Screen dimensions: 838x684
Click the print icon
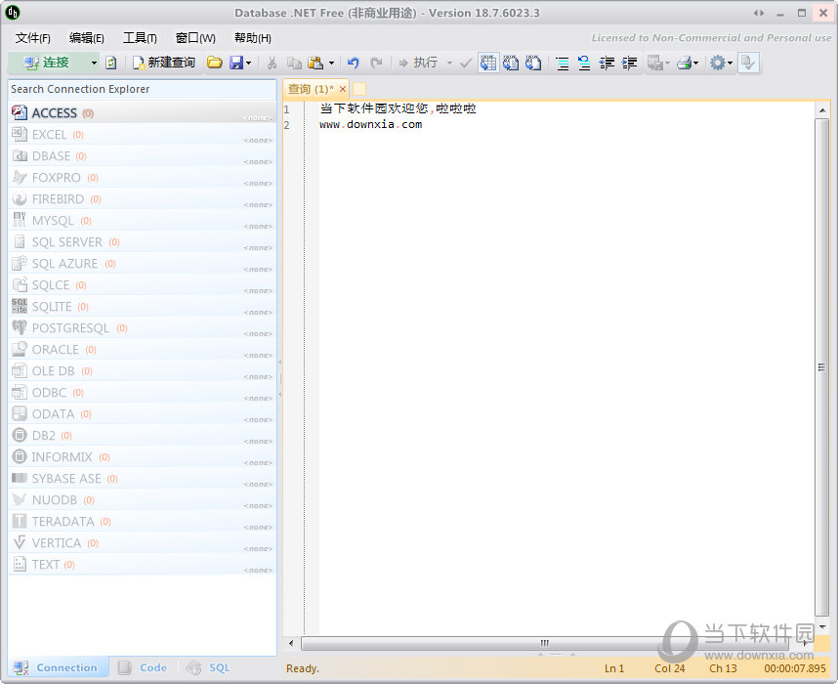pyautogui.click(x=684, y=64)
